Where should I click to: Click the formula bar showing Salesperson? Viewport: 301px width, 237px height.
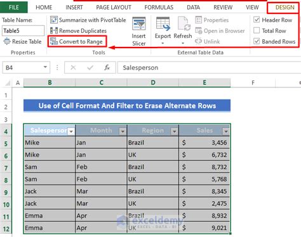(x=209, y=68)
